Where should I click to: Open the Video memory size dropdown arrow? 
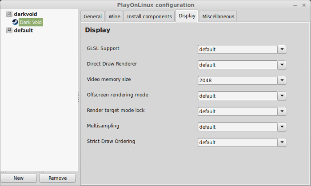282,80
